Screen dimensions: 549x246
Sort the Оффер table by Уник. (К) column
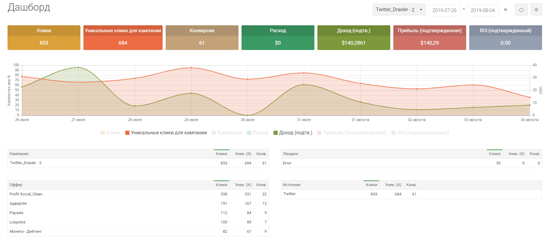coord(243,185)
